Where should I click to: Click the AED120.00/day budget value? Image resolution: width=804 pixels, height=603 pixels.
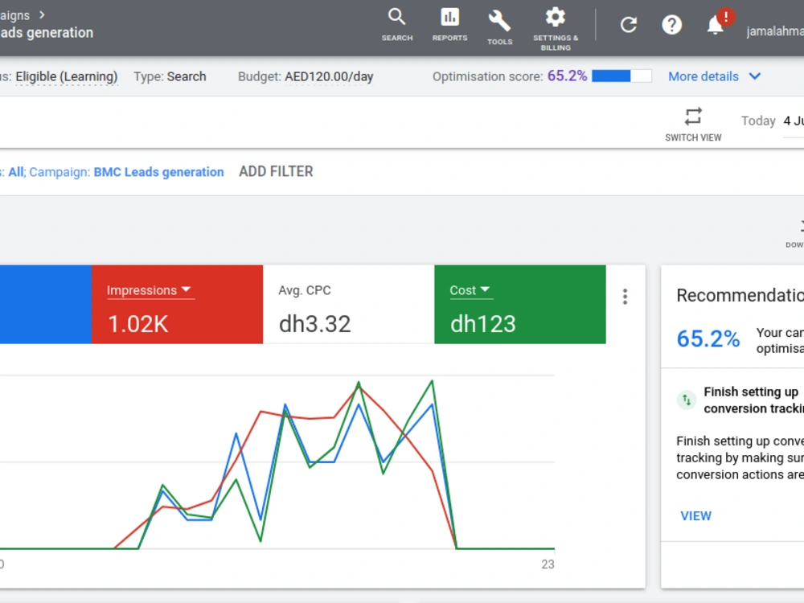[329, 76]
